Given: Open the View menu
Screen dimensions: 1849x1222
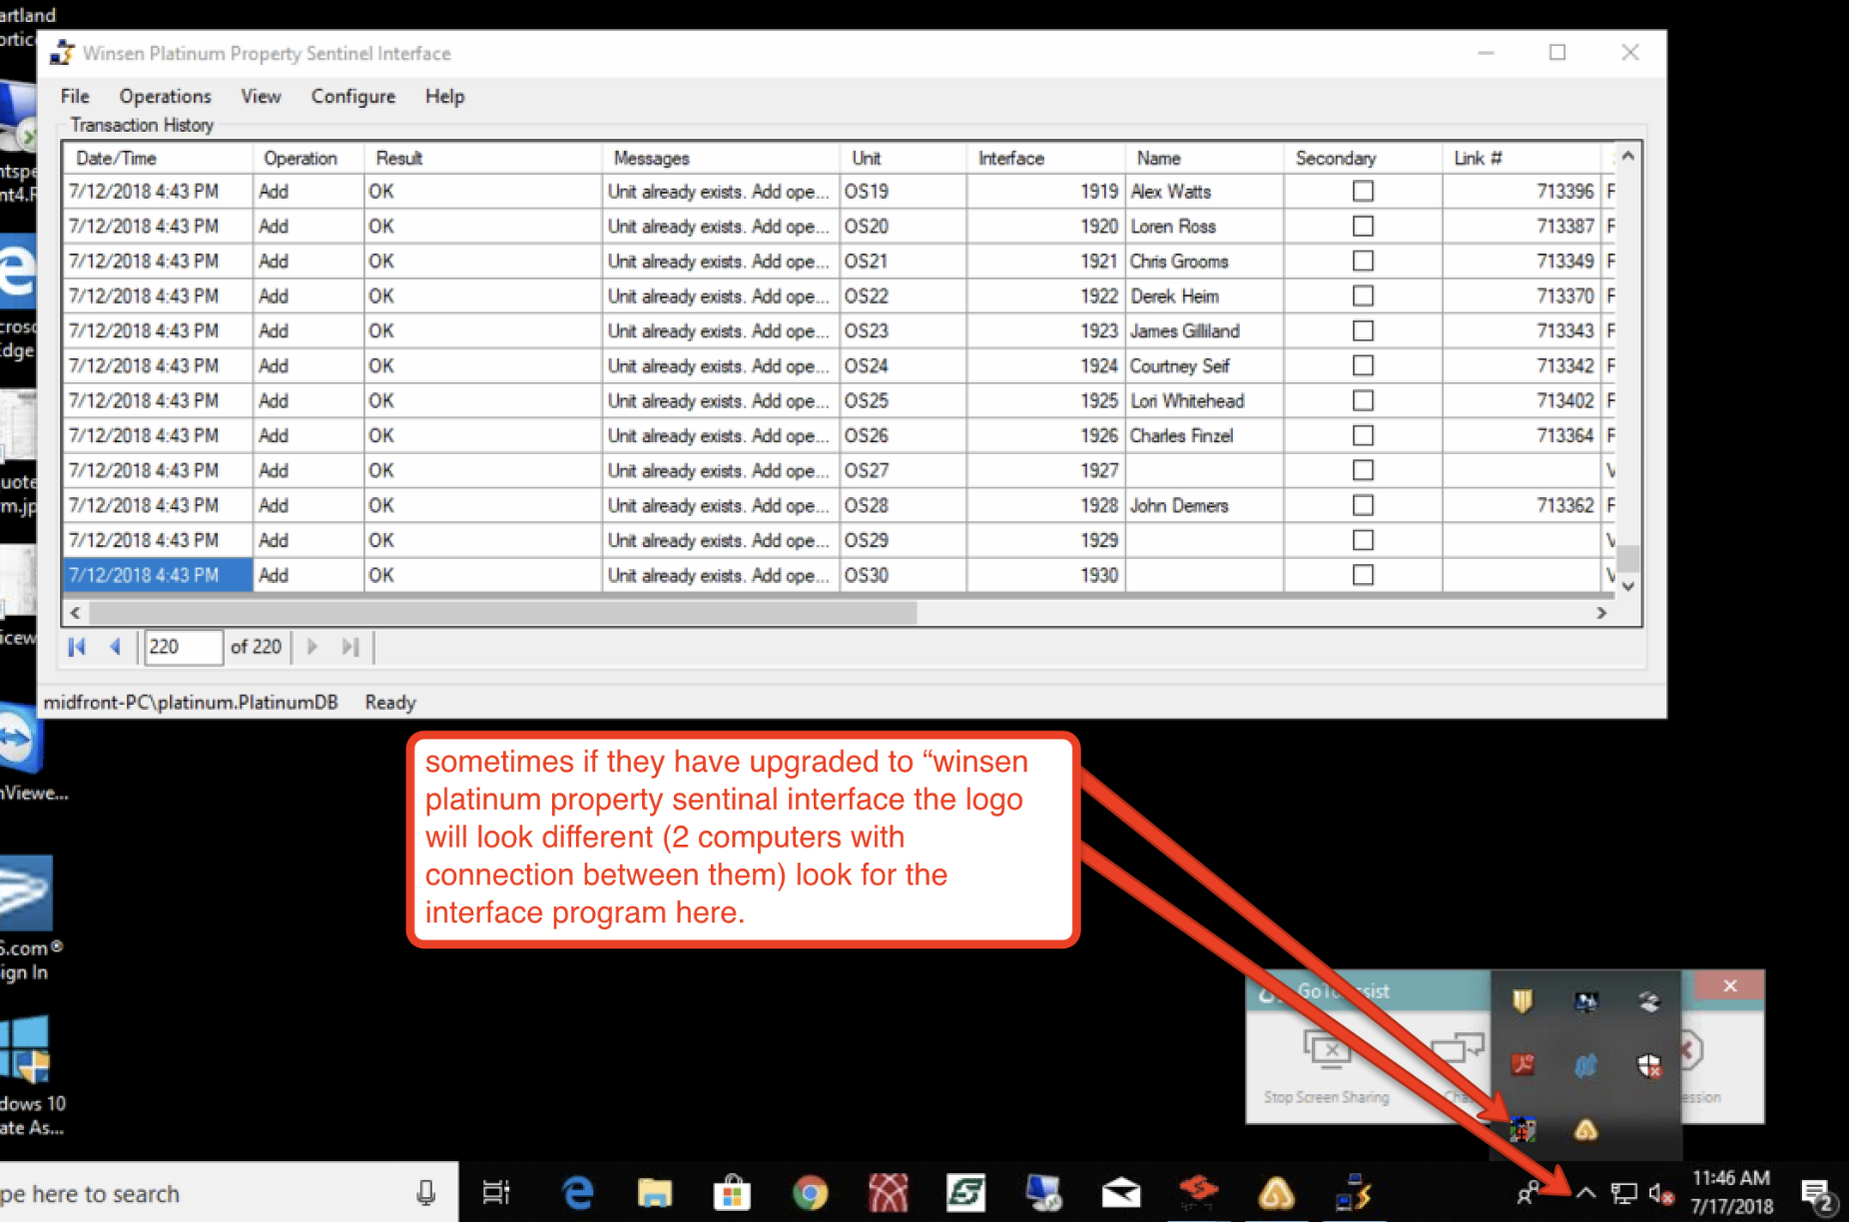Looking at the screenshot, I should coord(261,96).
